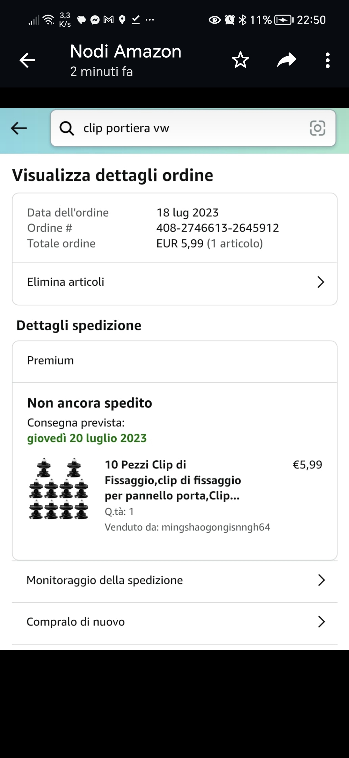
Task: Open the 10 Pezzi Clip product title
Action: coord(173,480)
